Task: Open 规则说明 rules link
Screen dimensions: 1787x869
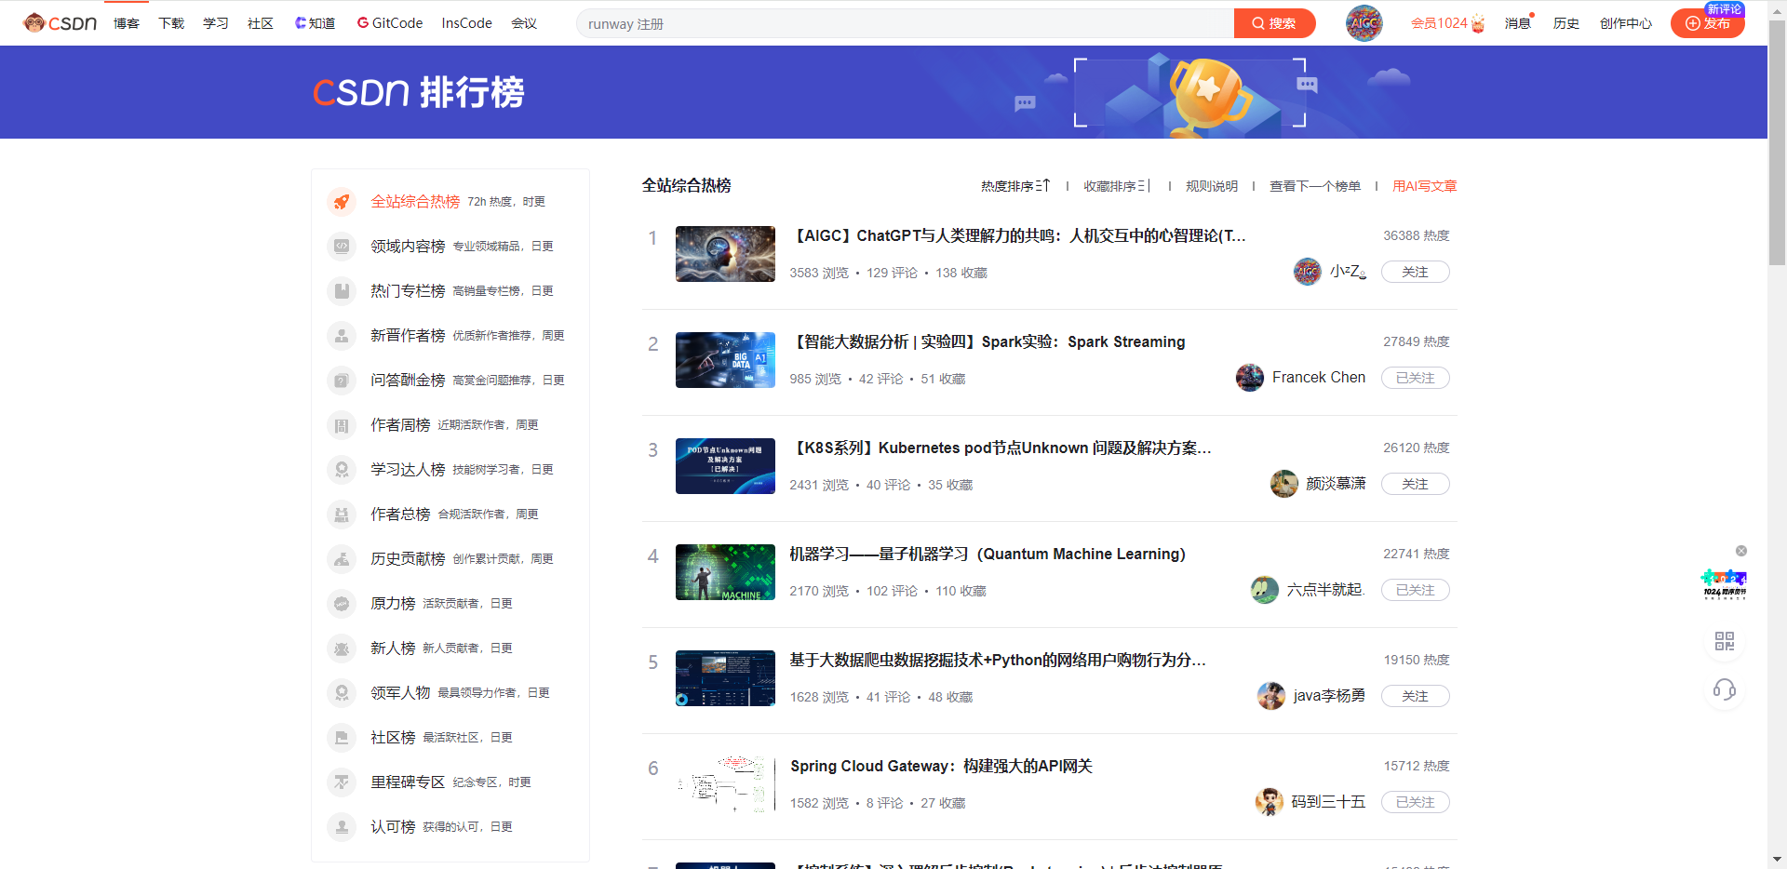Action: 1212,186
